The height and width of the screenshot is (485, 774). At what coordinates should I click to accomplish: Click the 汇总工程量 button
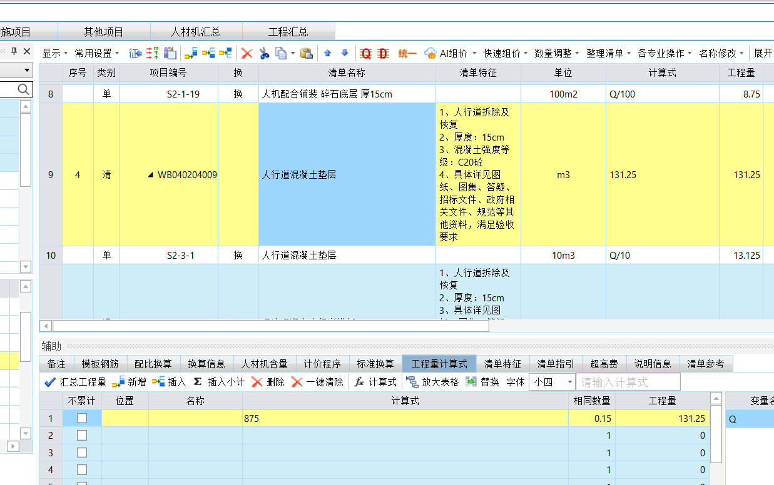pyautogui.click(x=75, y=382)
